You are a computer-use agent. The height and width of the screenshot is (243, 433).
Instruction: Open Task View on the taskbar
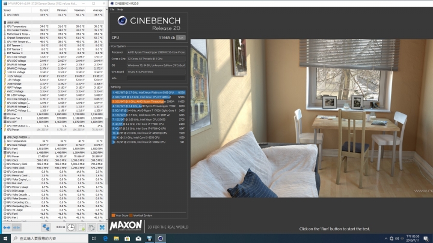pos(94,238)
